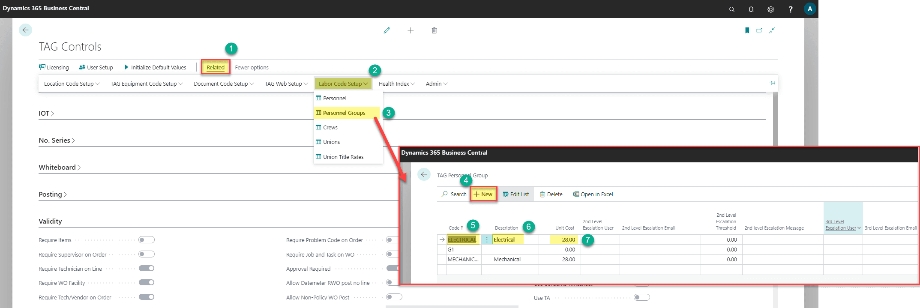920x308 pixels.
Task: Open user account avatar A
Action: tap(810, 9)
